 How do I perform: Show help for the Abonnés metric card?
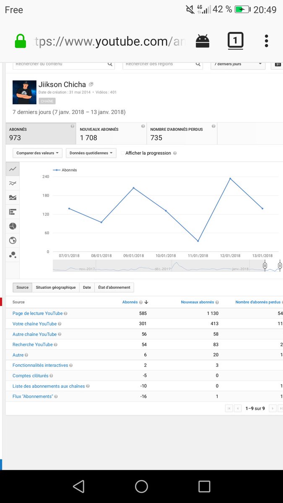(73, 126)
